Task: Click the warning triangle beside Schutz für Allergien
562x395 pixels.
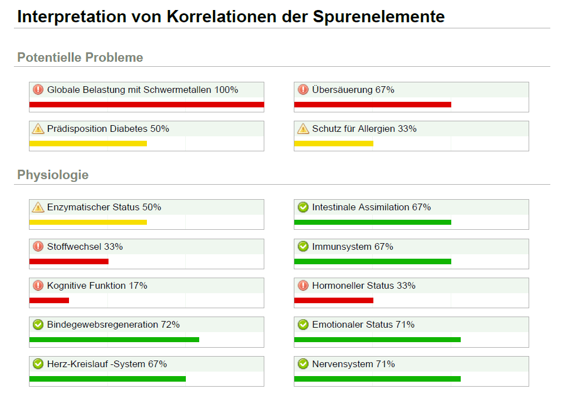Action: [x=303, y=129]
